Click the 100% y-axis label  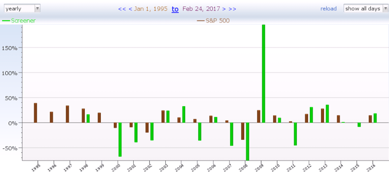point(9,73)
